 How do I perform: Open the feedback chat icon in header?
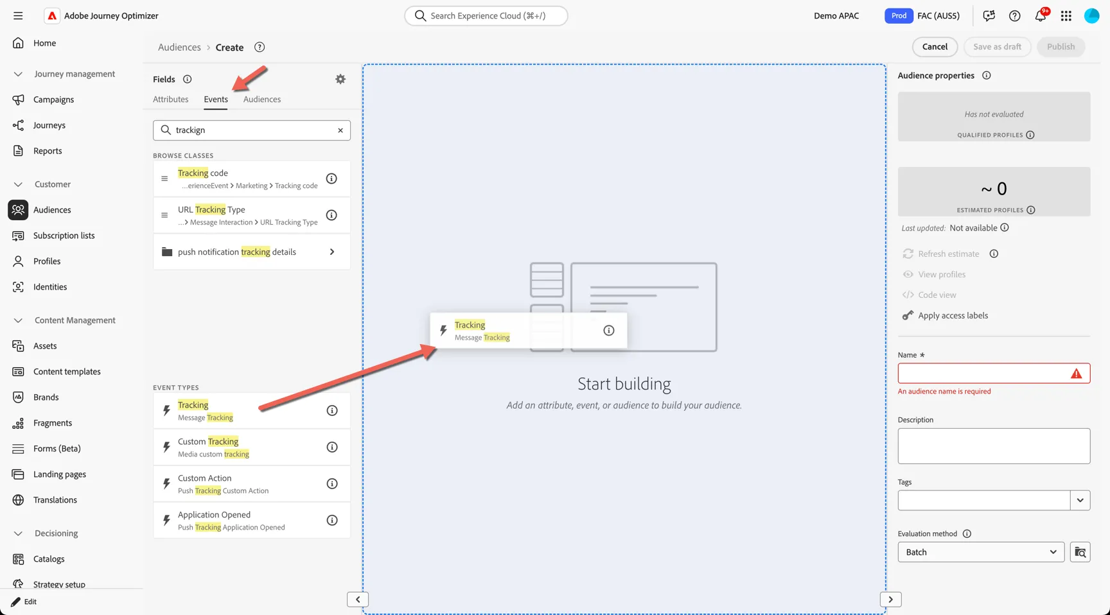coord(989,15)
